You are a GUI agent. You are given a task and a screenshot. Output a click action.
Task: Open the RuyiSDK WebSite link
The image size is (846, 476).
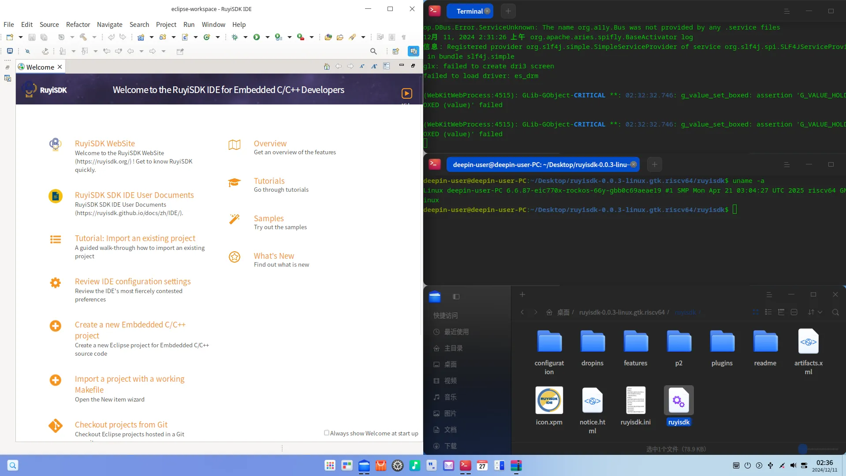104,143
